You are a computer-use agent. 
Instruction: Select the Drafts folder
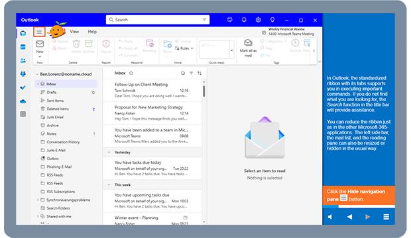coord(66,93)
